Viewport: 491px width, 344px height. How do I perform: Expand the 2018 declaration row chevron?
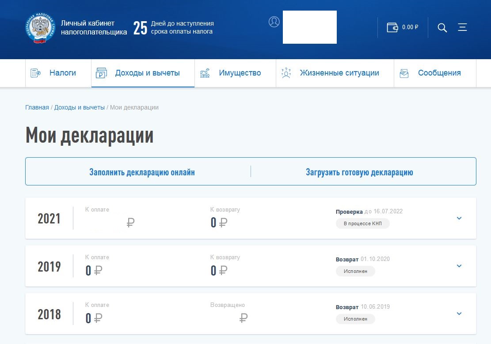pyautogui.click(x=459, y=314)
